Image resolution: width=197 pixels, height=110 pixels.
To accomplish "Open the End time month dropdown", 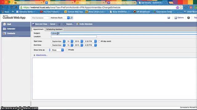I will click(58, 45).
